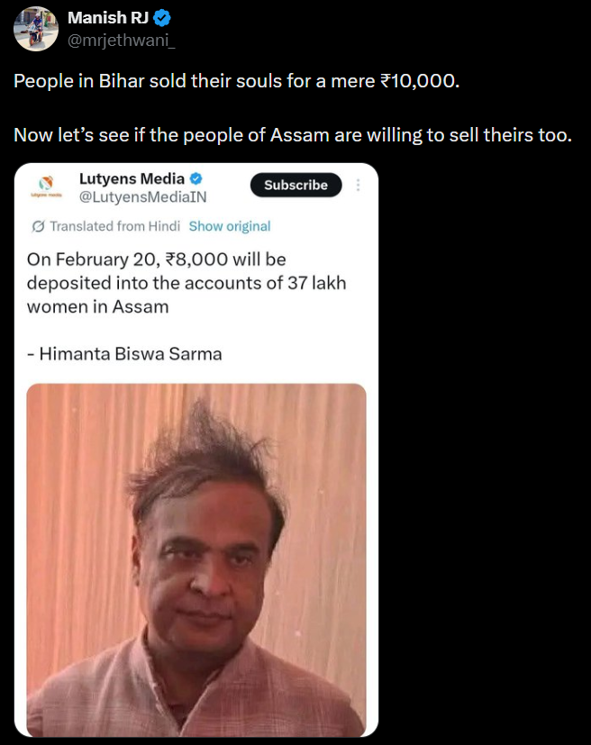Show original Hindi text of the post
Viewport: 591px width, 745px height.
(x=230, y=226)
